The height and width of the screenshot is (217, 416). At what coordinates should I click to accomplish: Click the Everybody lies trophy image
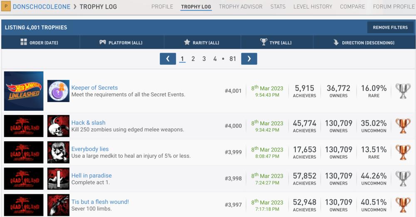[x=58, y=152]
